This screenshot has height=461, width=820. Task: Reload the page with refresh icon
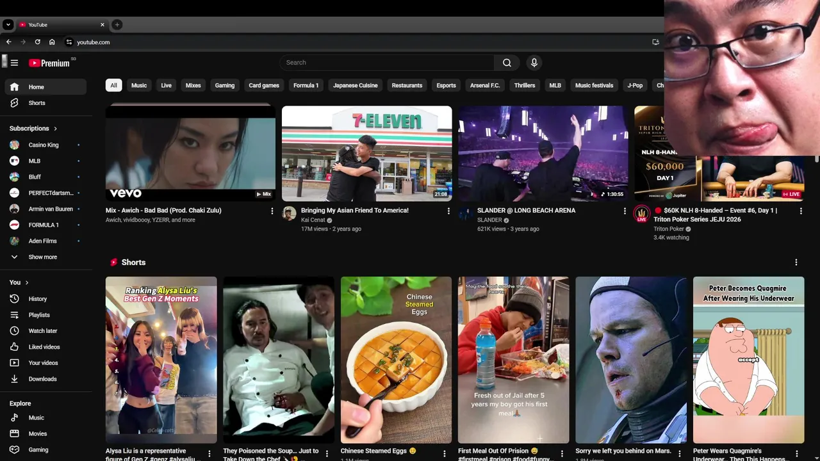pyautogui.click(x=37, y=42)
